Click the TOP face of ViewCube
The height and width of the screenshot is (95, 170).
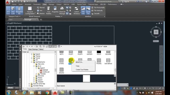156,32
